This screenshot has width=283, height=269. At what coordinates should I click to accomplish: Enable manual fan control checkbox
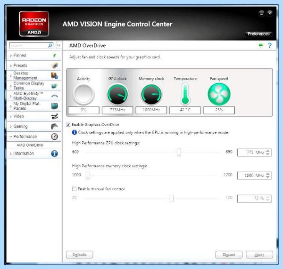(74, 189)
